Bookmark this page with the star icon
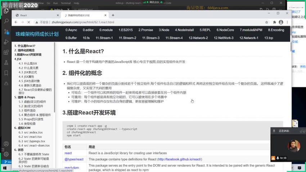This screenshot has width=306, height=172. tap(266, 22)
